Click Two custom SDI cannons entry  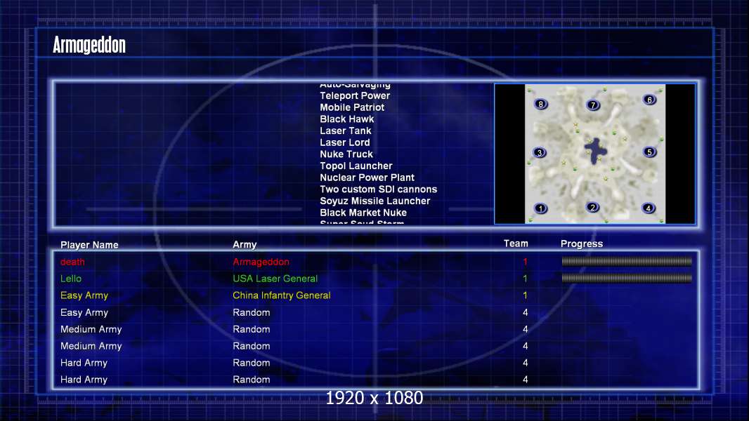[x=378, y=189]
